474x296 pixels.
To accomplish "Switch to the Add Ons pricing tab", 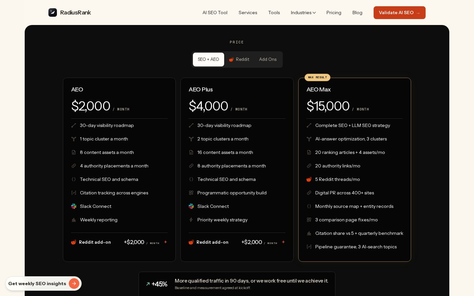I will coord(268,60).
